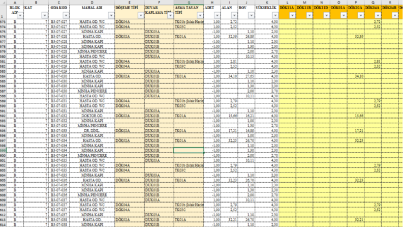The height and width of the screenshot is (227, 403).
Task: Click the active cell G599 with green border
Action: [x=189, y=150]
